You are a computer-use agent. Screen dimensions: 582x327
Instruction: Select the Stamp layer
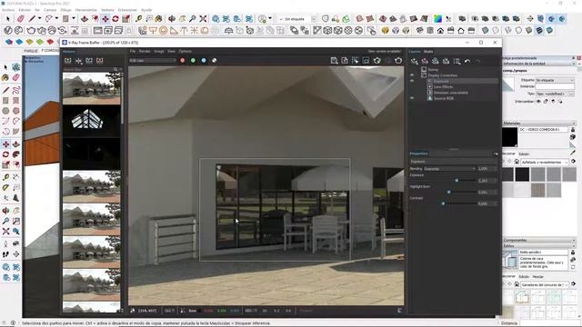[x=433, y=69]
